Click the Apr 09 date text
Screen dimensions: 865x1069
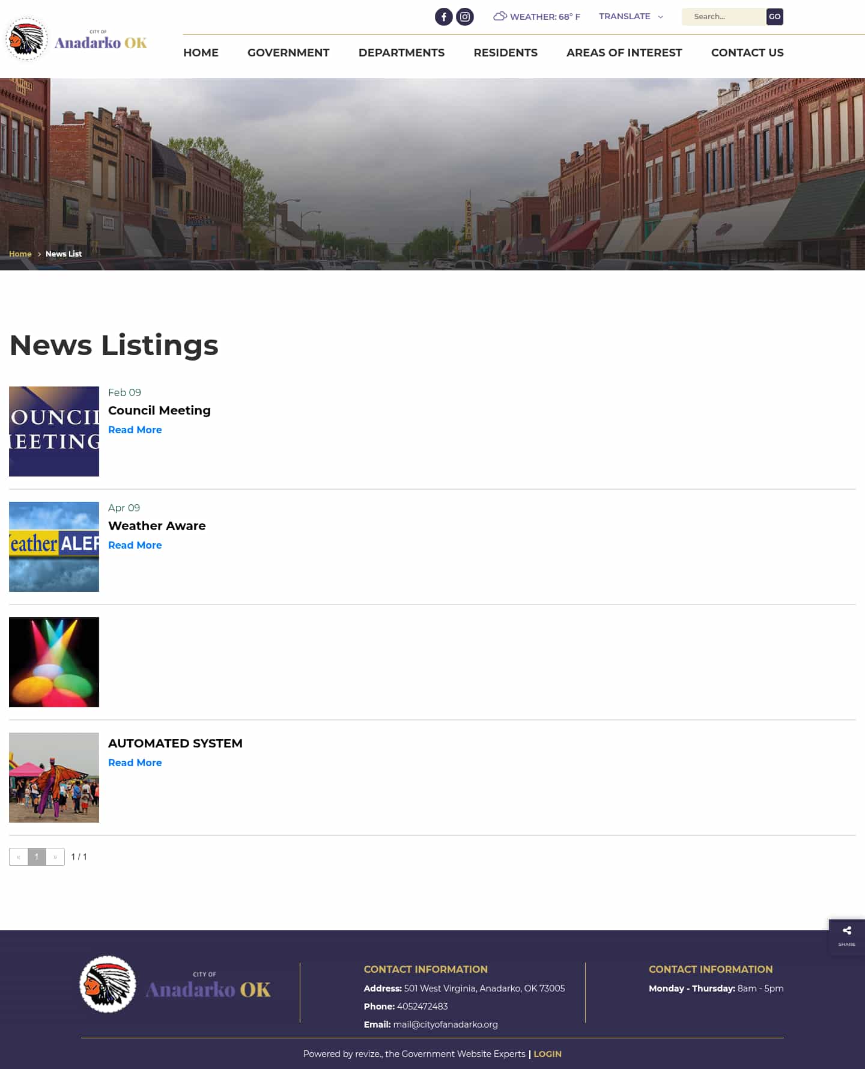tap(124, 508)
